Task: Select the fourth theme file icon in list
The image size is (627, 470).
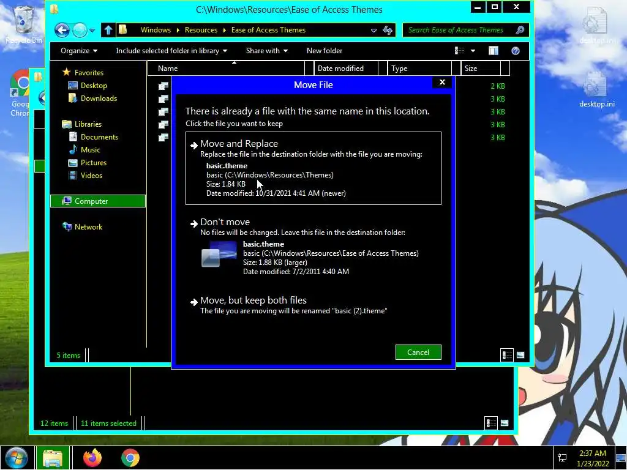Action: (x=163, y=124)
